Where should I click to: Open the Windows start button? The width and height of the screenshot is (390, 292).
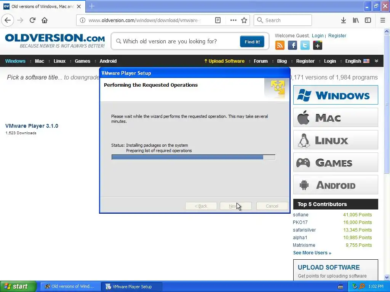click(18, 287)
